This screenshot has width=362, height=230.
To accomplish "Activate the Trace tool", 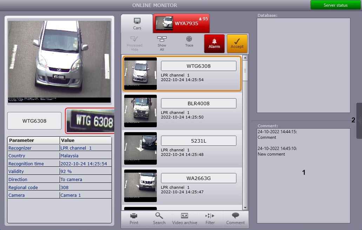I will click(x=189, y=42).
